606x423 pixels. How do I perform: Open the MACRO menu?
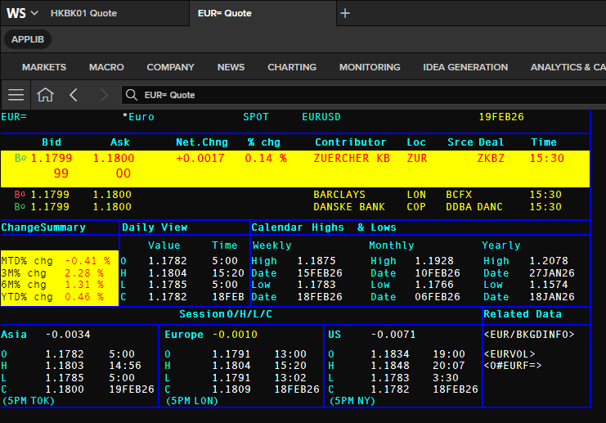click(x=106, y=67)
